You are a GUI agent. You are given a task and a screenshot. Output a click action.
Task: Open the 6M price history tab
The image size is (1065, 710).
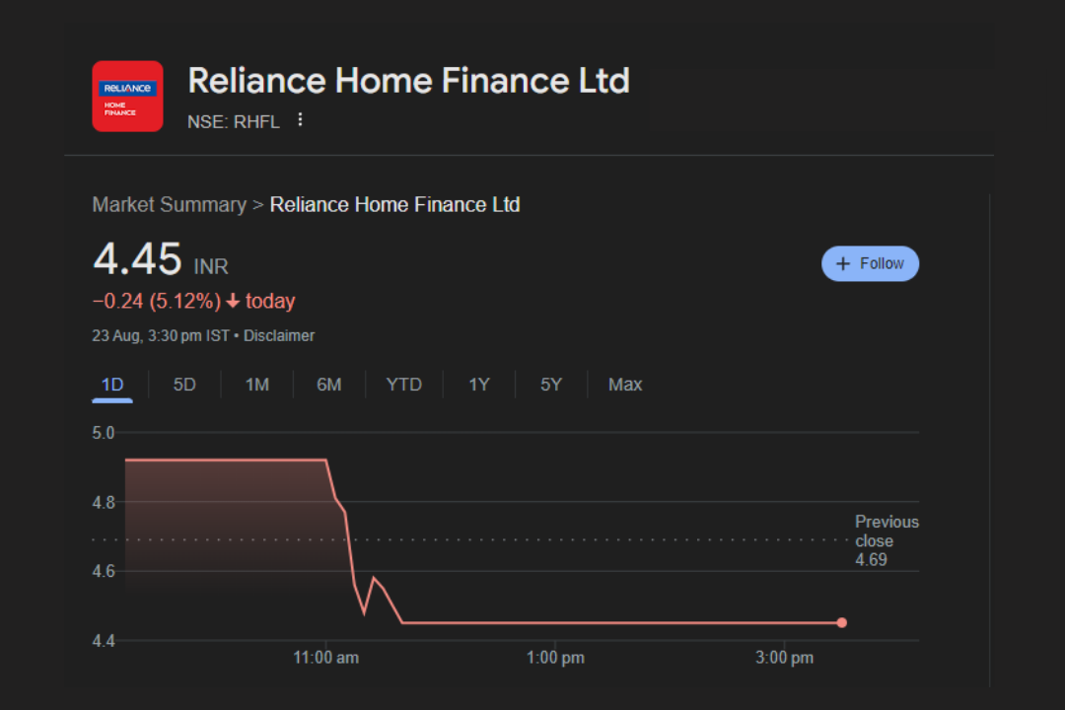click(328, 385)
